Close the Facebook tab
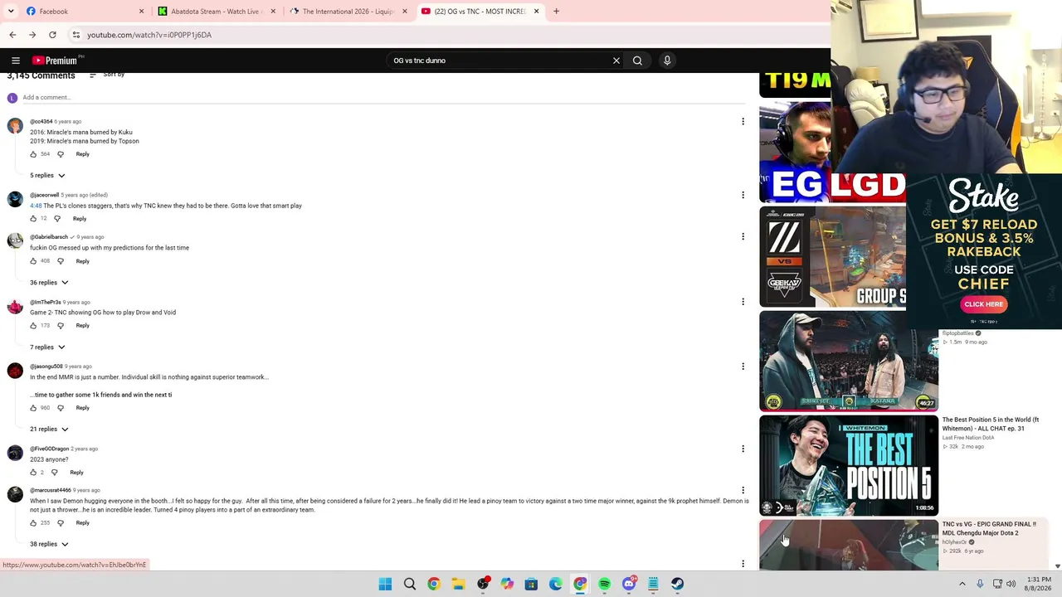The image size is (1062, 597). [x=141, y=12]
